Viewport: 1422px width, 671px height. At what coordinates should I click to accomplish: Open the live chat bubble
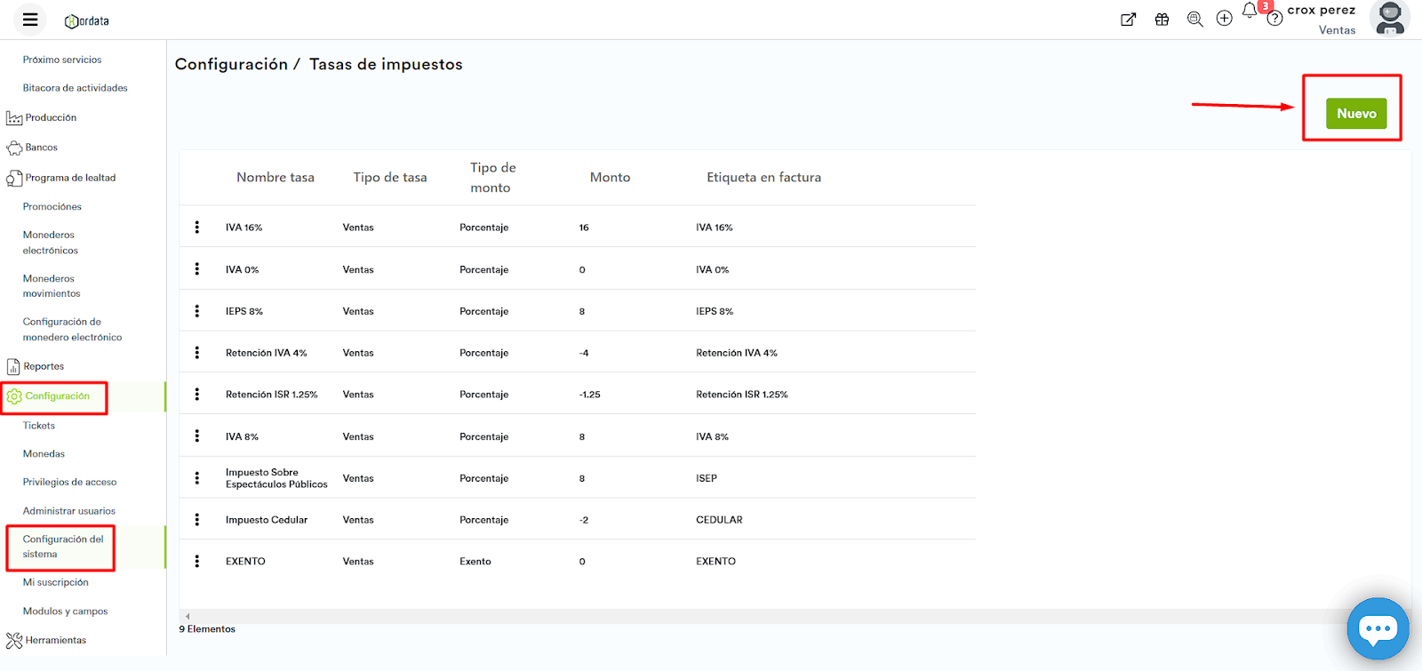1378,628
